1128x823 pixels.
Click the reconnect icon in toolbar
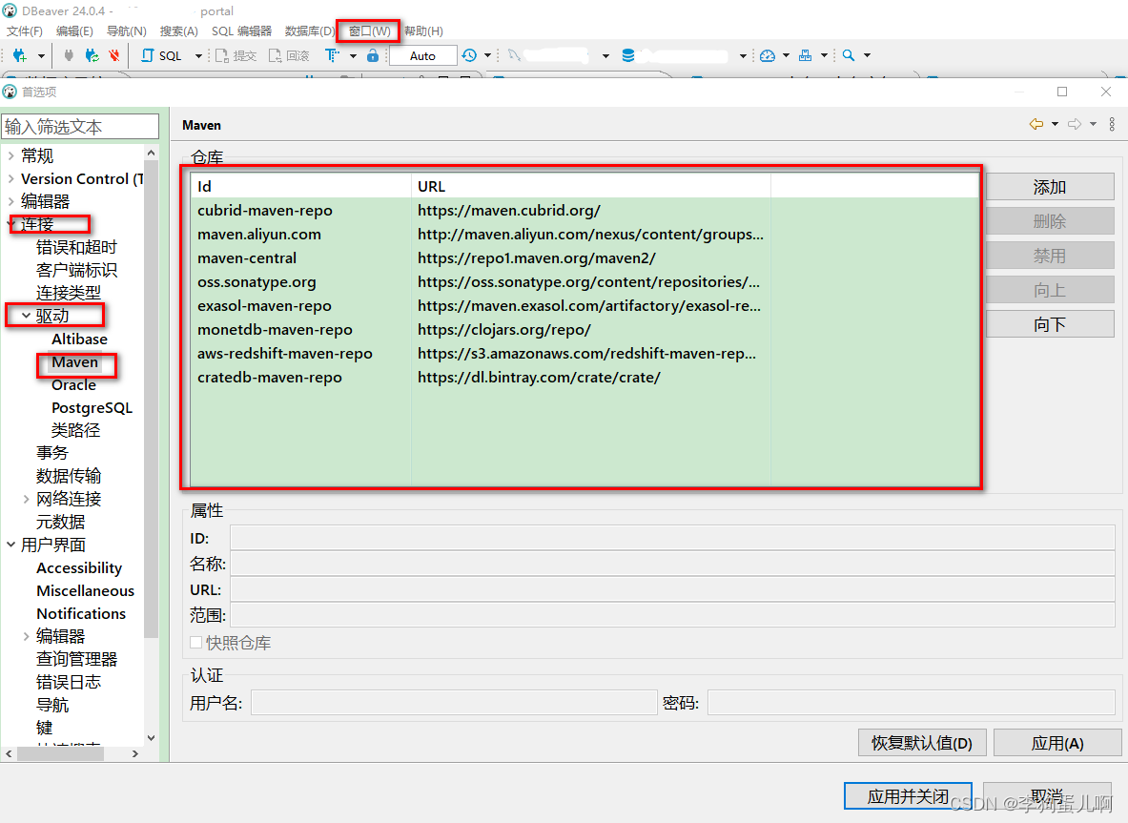pos(92,55)
